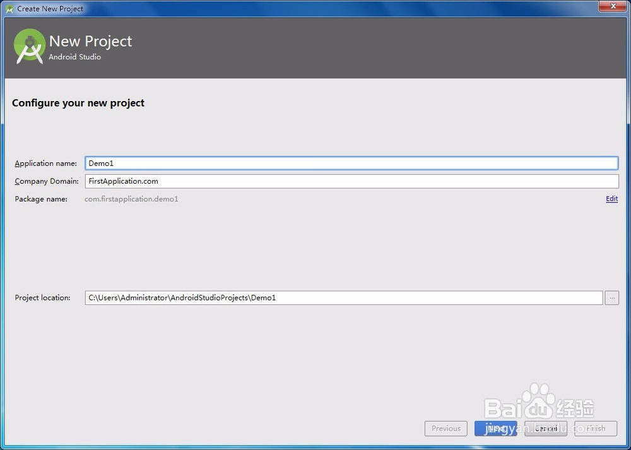Click the Package name label
The width and height of the screenshot is (631, 450).
(41, 199)
